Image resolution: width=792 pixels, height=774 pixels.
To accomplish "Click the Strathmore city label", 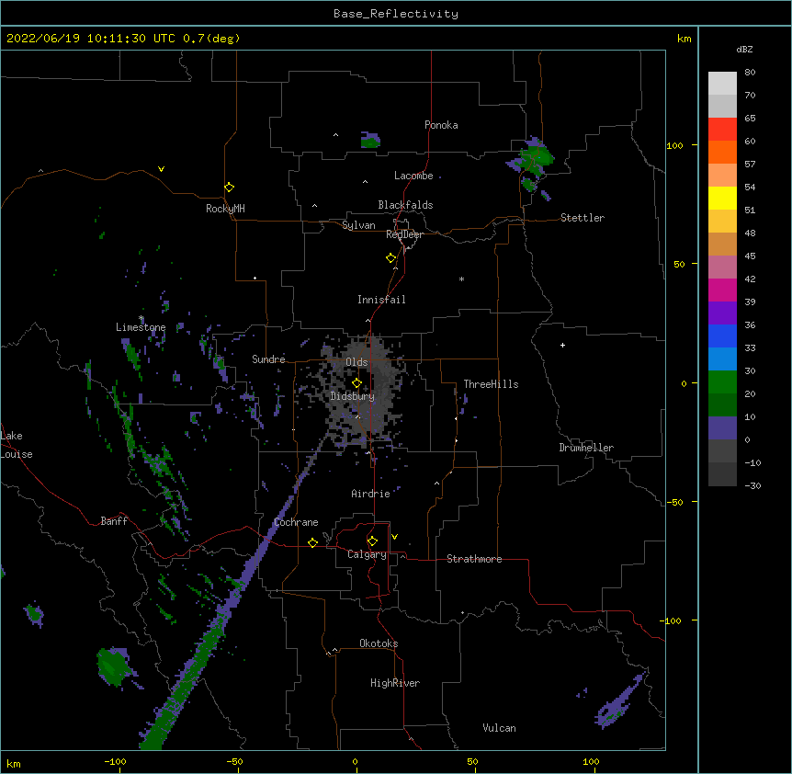I will coord(474,559).
